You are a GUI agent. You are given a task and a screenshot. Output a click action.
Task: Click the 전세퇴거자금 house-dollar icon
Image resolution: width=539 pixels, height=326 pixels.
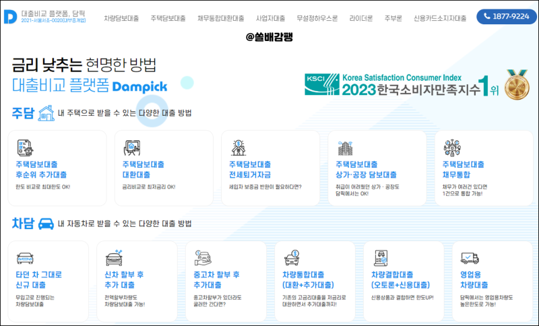click(x=239, y=148)
